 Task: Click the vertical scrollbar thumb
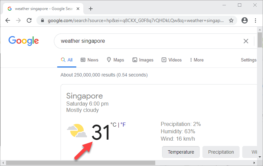pyautogui.click(x=260, y=40)
